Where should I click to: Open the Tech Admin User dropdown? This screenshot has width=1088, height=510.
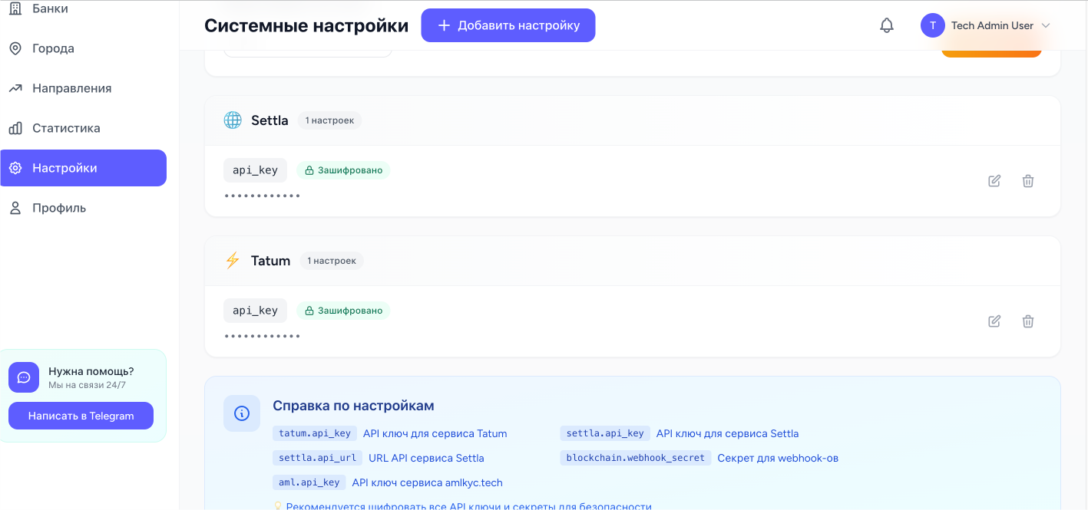pyautogui.click(x=1045, y=25)
